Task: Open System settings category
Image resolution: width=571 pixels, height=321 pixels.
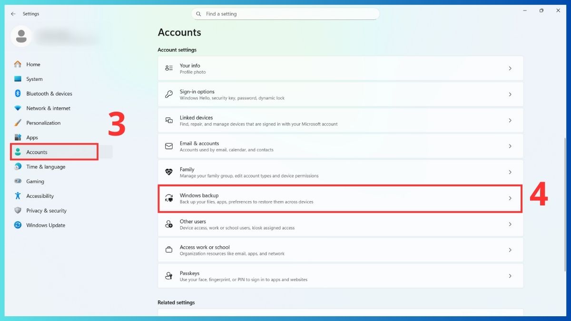Action: tap(34, 79)
